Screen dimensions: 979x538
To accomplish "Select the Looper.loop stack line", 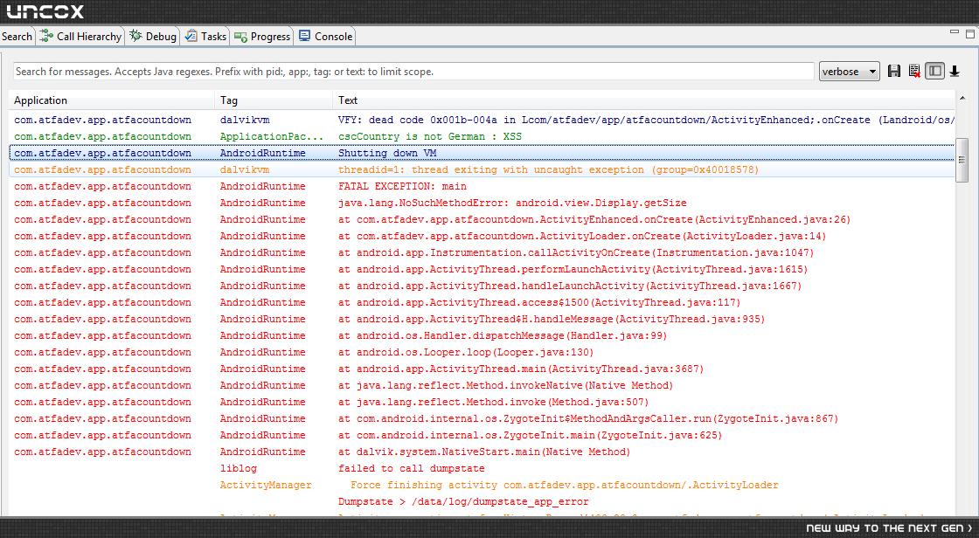I will (482, 352).
